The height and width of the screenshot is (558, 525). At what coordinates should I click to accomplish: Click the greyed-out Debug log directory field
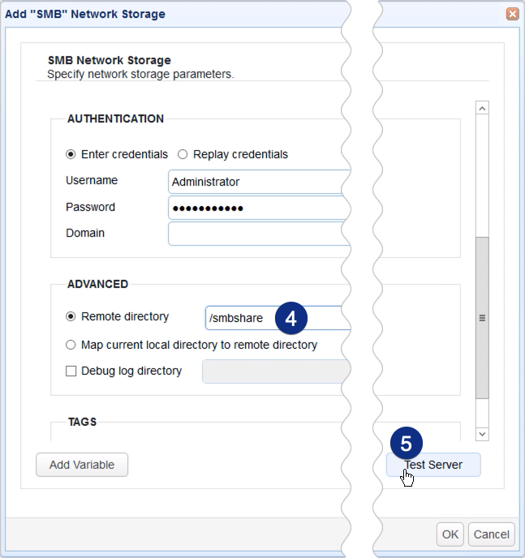tap(272, 371)
